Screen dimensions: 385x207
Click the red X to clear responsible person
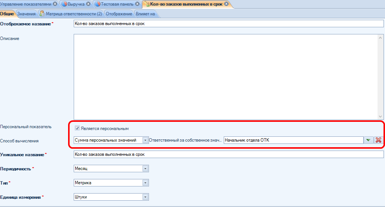378,140
